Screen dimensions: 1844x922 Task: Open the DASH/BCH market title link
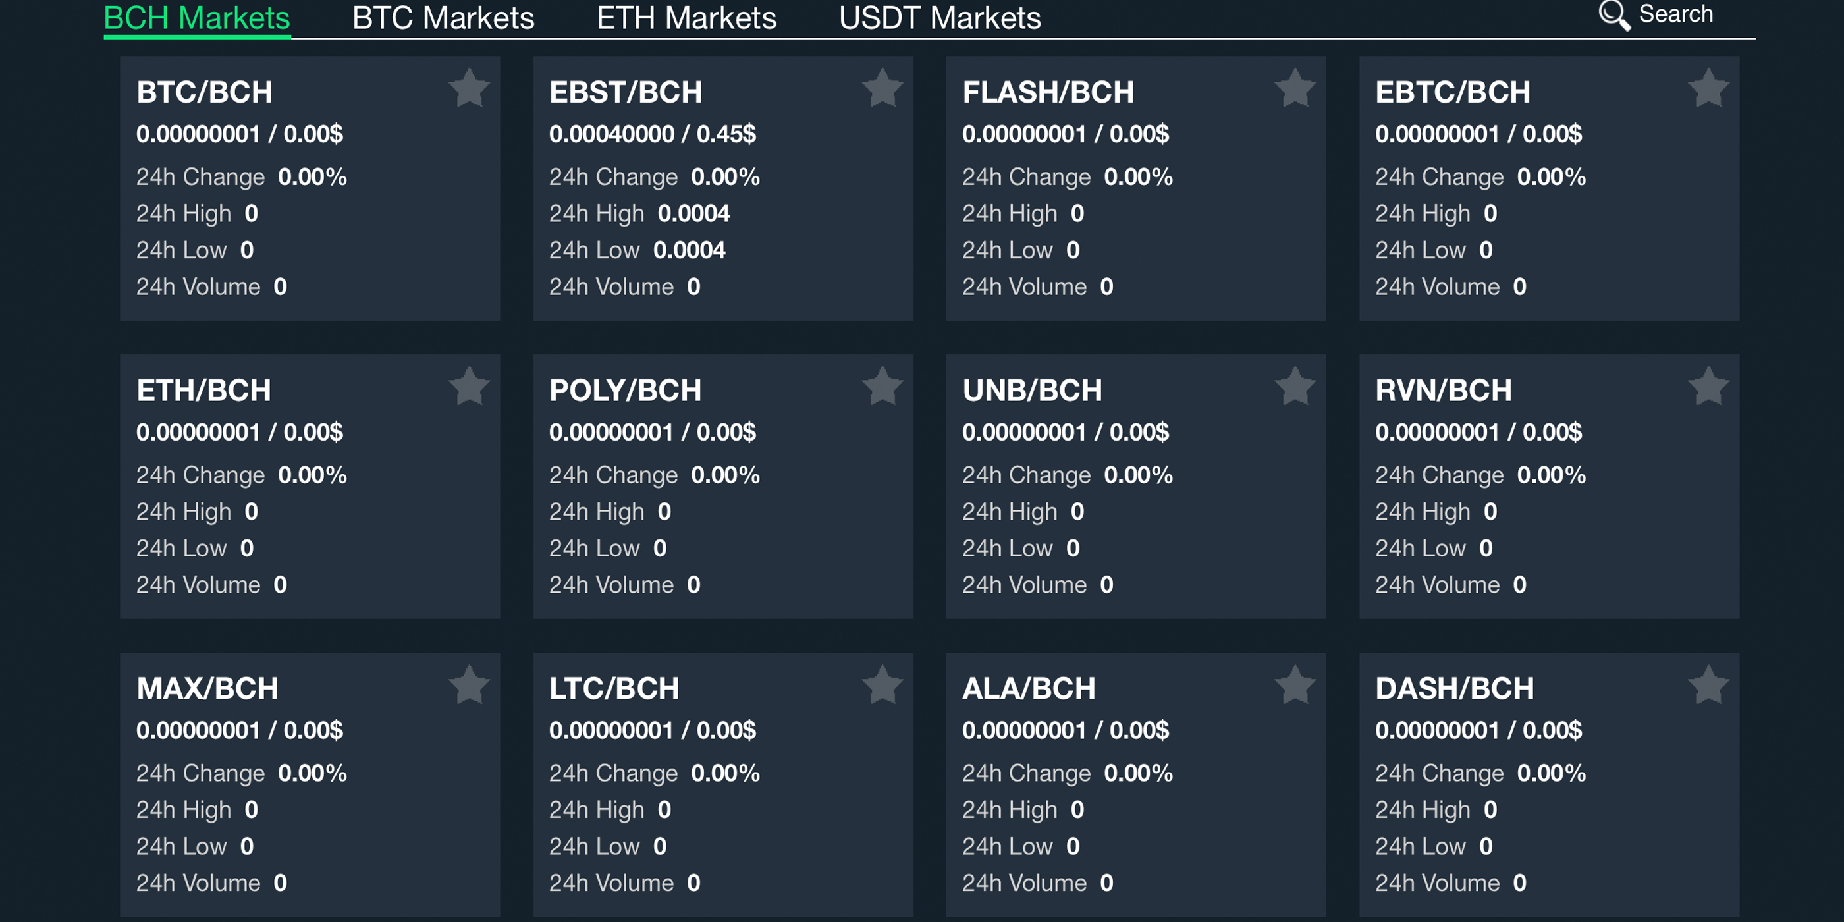[x=1454, y=689]
